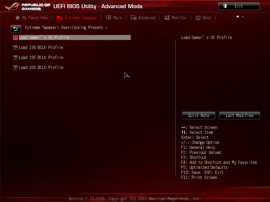
Task: Expand Load 200 BCLK Profile arrow
Action: coord(15,68)
